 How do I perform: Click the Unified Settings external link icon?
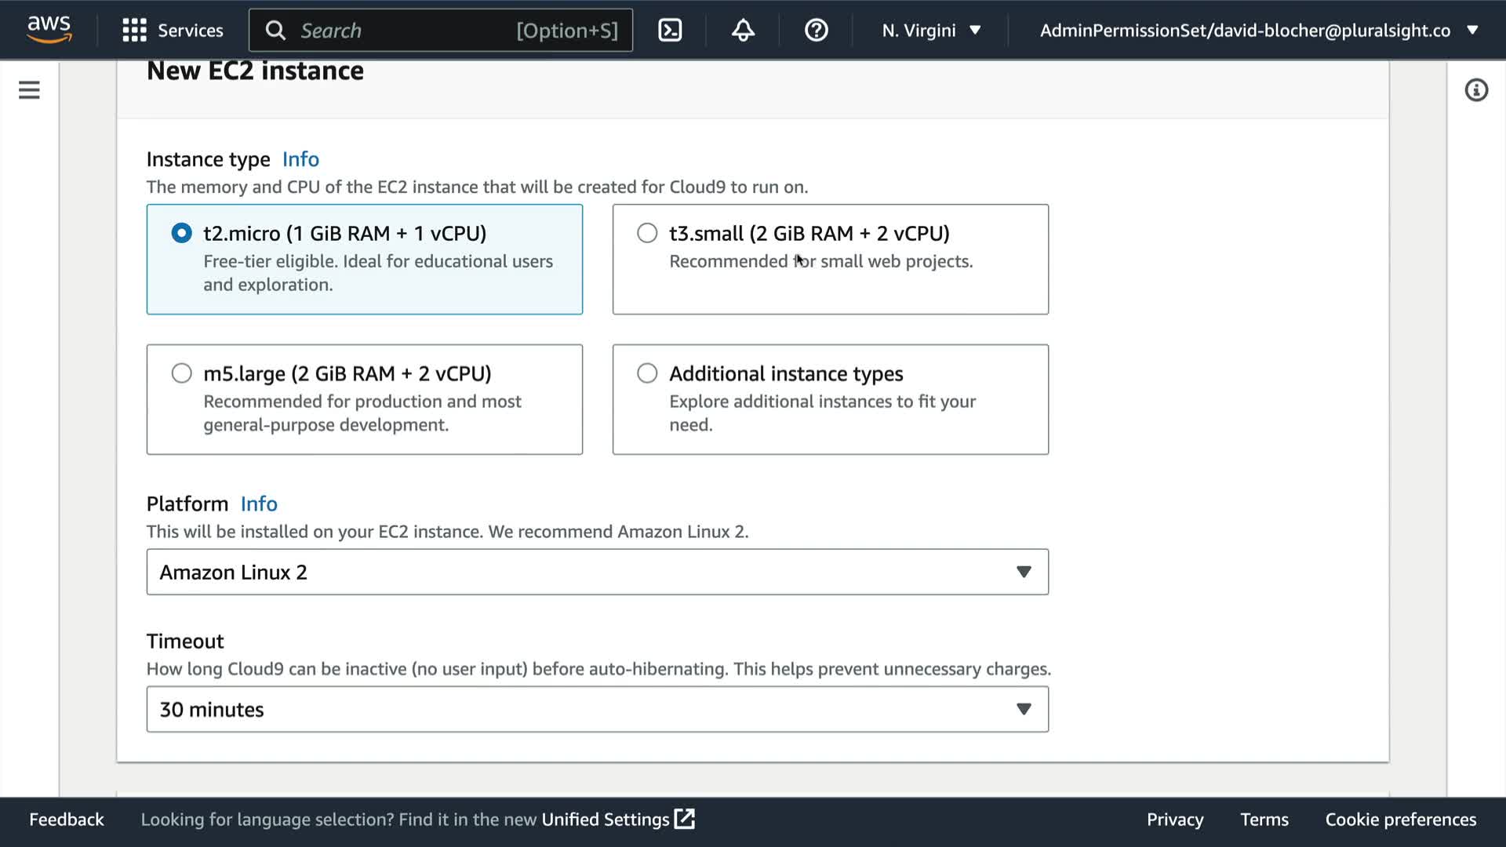pyautogui.click(x=684, y=819)
